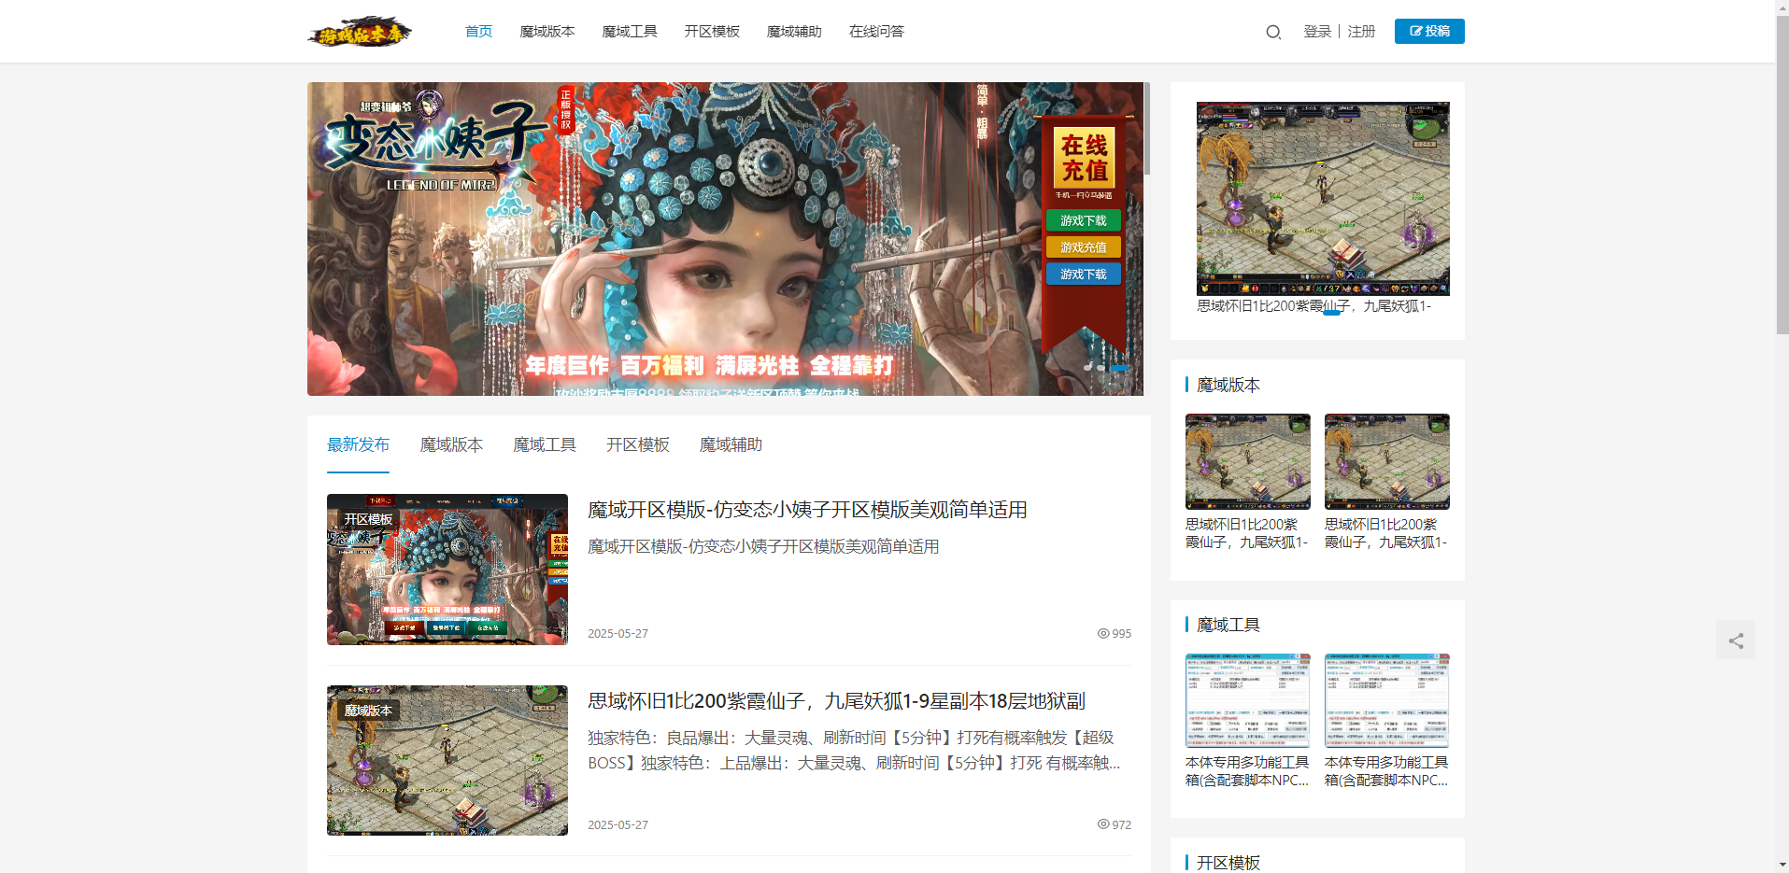This screenshot has width=1789, height=873.
Task: Select the 最新发布 tab
Action: tap(358, 444)
